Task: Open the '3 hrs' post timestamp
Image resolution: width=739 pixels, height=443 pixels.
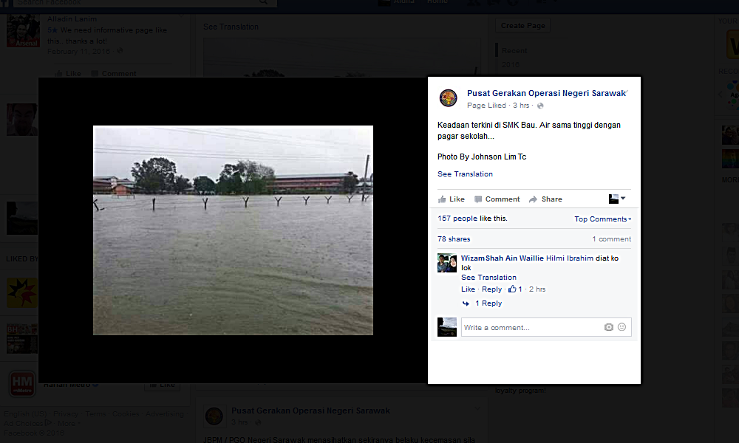Action: (521, 106)
